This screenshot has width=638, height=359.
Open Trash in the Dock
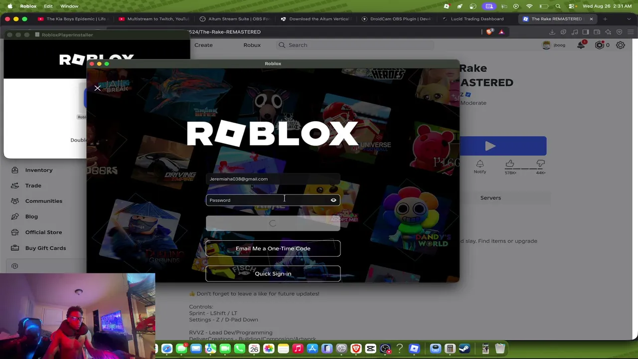point(500,349)
